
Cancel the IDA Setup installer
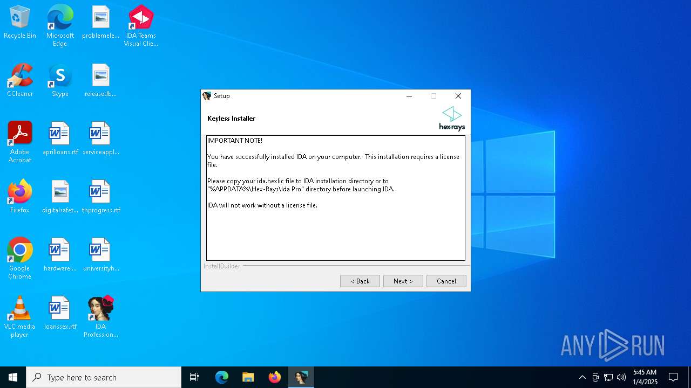pos(446,281)
